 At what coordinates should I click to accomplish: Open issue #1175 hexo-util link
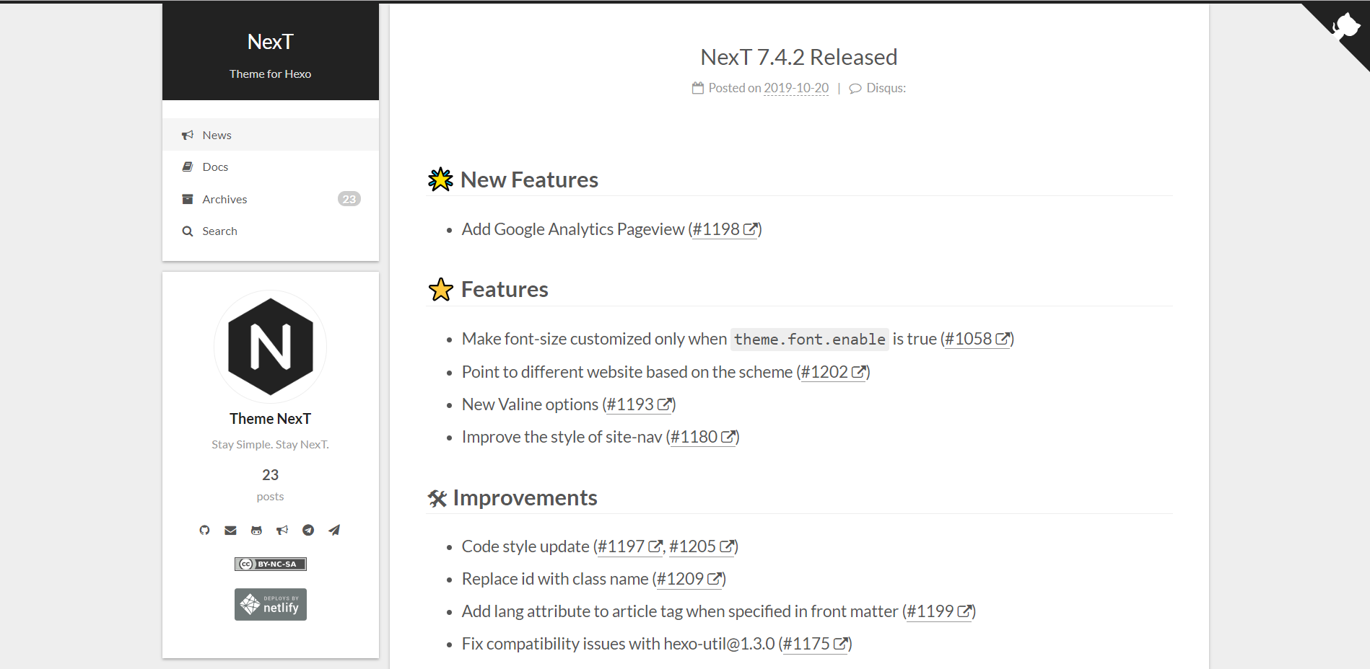point(814,644)
